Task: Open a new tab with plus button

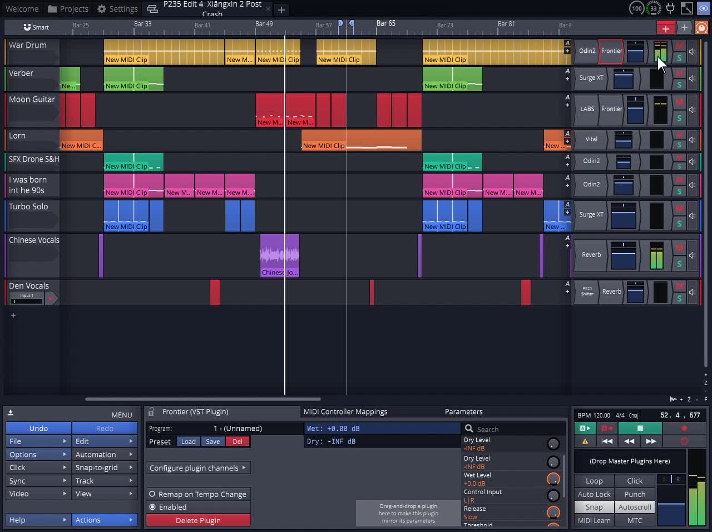Action: (281, 9)
